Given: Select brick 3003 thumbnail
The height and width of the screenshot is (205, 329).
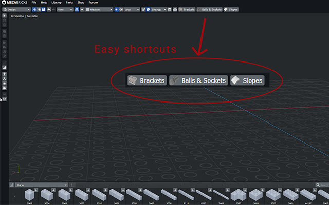Looking at the screenshot, I should pos(255,195).
